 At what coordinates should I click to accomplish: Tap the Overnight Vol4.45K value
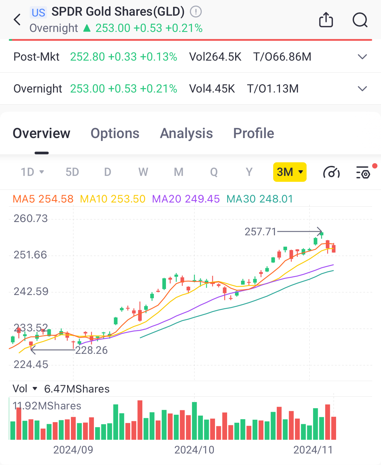[212, 89]
